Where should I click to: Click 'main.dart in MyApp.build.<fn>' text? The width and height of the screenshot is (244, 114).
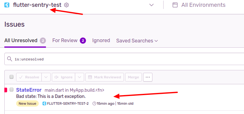pyautogui.click(x=75, y=90)
